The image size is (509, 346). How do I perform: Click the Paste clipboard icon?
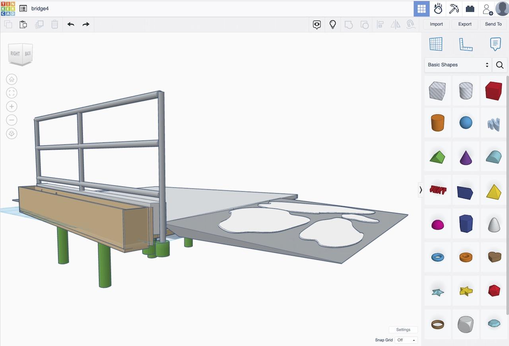point(23,24)
